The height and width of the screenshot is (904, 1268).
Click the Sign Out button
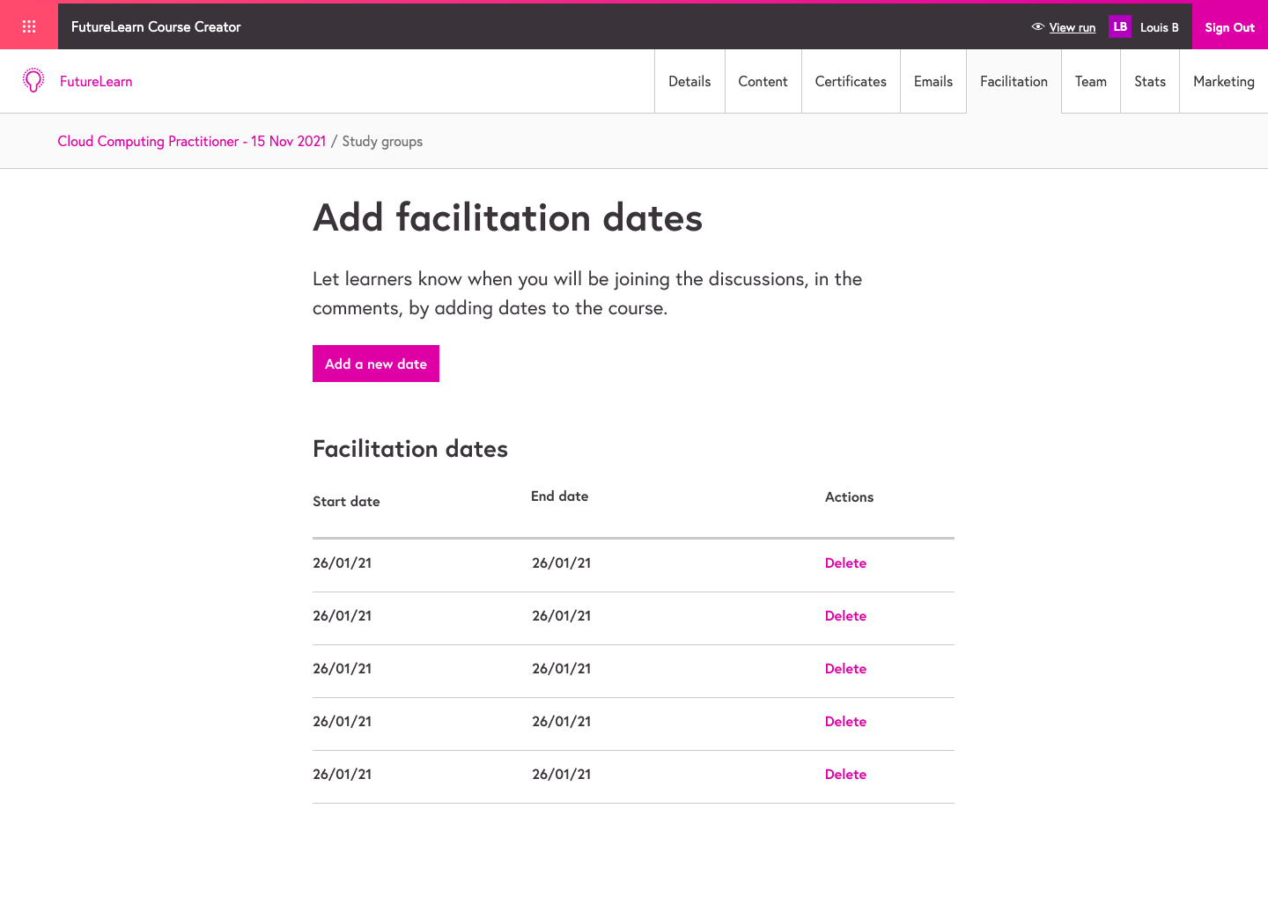1229,27
